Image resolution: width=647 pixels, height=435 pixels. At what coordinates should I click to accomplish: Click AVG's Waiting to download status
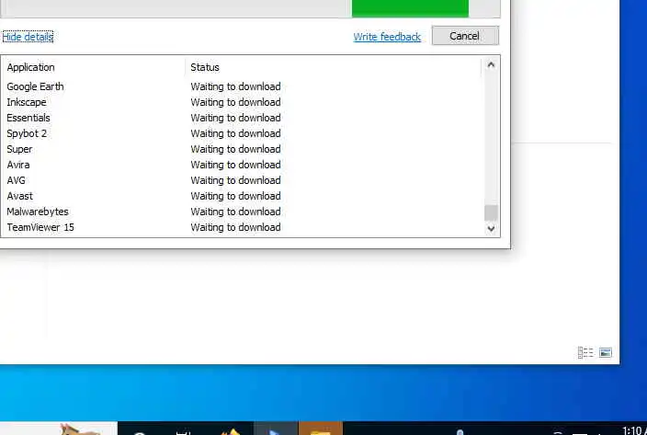pyautogui.click(x=235, y=181)
